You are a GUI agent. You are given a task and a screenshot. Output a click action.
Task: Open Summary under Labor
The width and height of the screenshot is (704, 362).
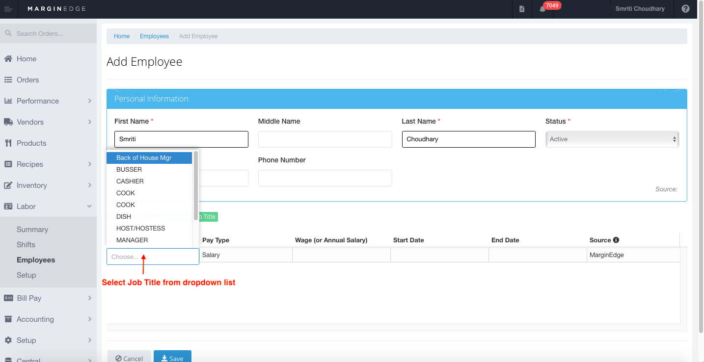[32, 230]
